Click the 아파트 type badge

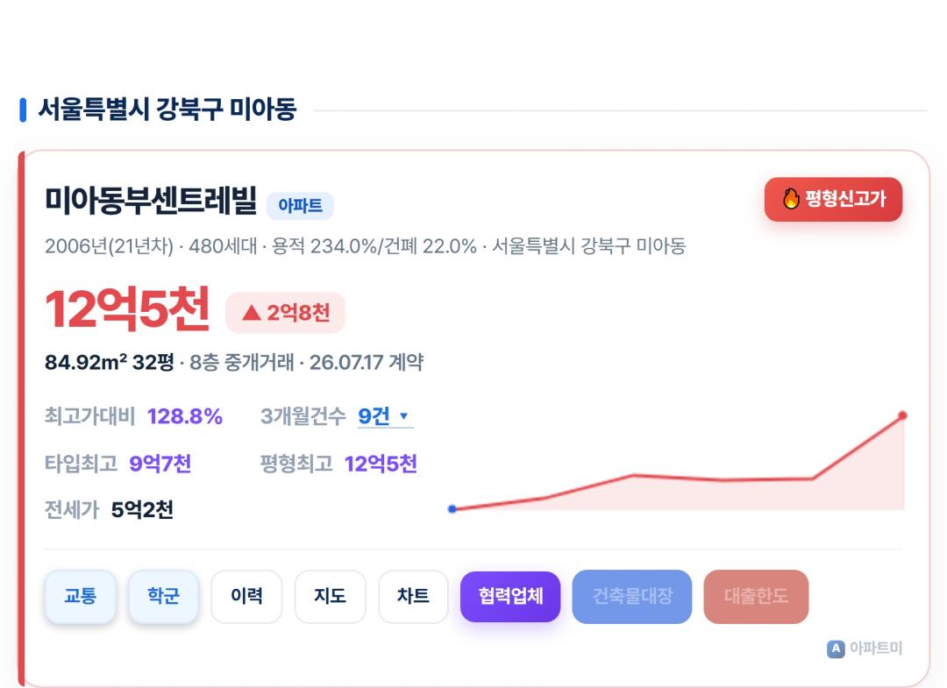pyautogui.click(x=300, y=206)
